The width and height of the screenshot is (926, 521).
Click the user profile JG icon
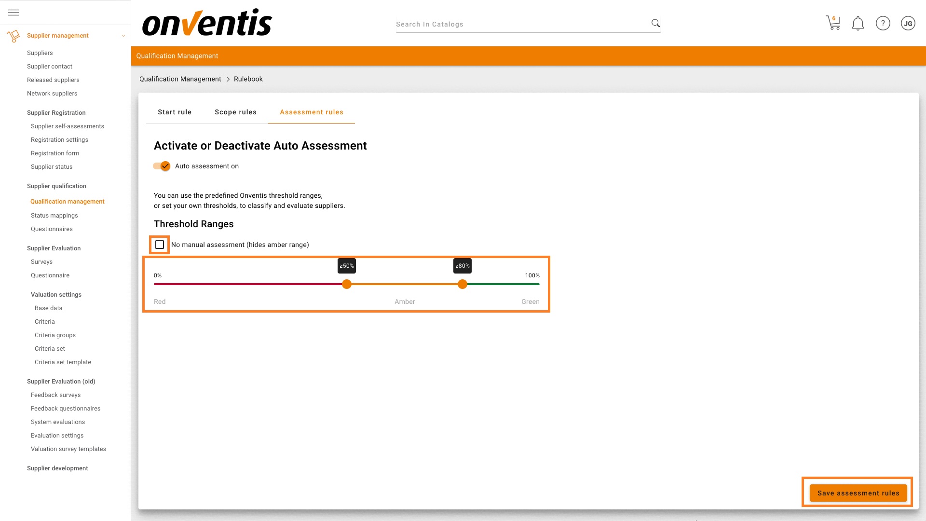(908, 23)
